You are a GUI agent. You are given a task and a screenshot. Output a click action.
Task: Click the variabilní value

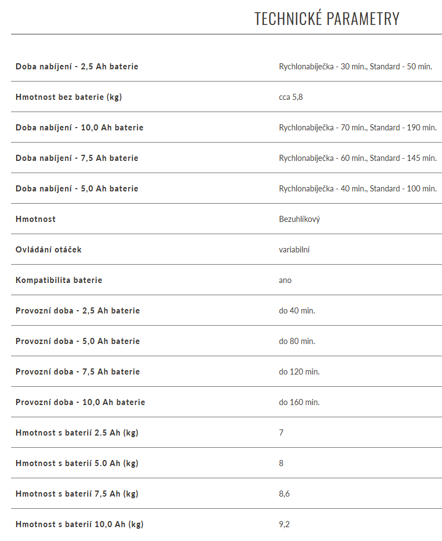pos(294,250)
